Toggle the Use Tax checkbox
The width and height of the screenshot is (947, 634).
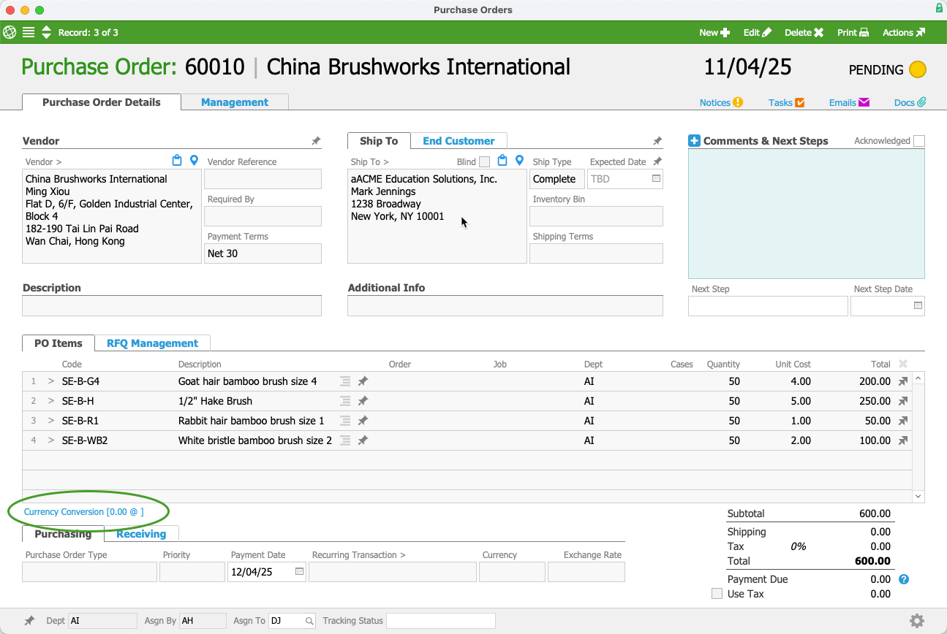717,594
